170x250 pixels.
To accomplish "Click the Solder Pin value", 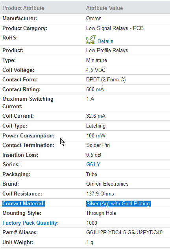I will [98, 145].
